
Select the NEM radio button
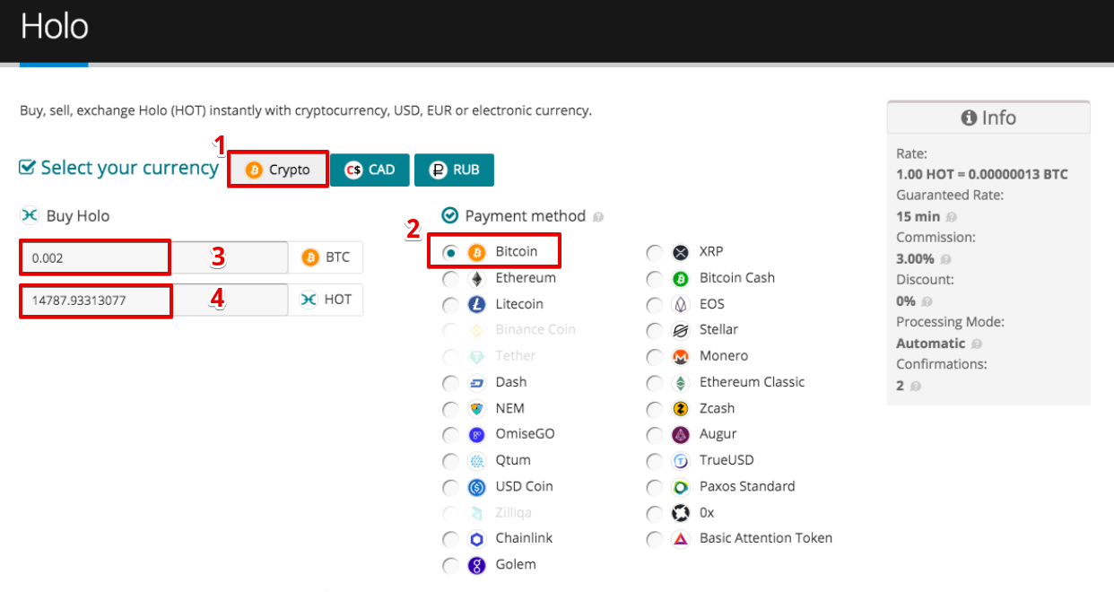[451, 409]
